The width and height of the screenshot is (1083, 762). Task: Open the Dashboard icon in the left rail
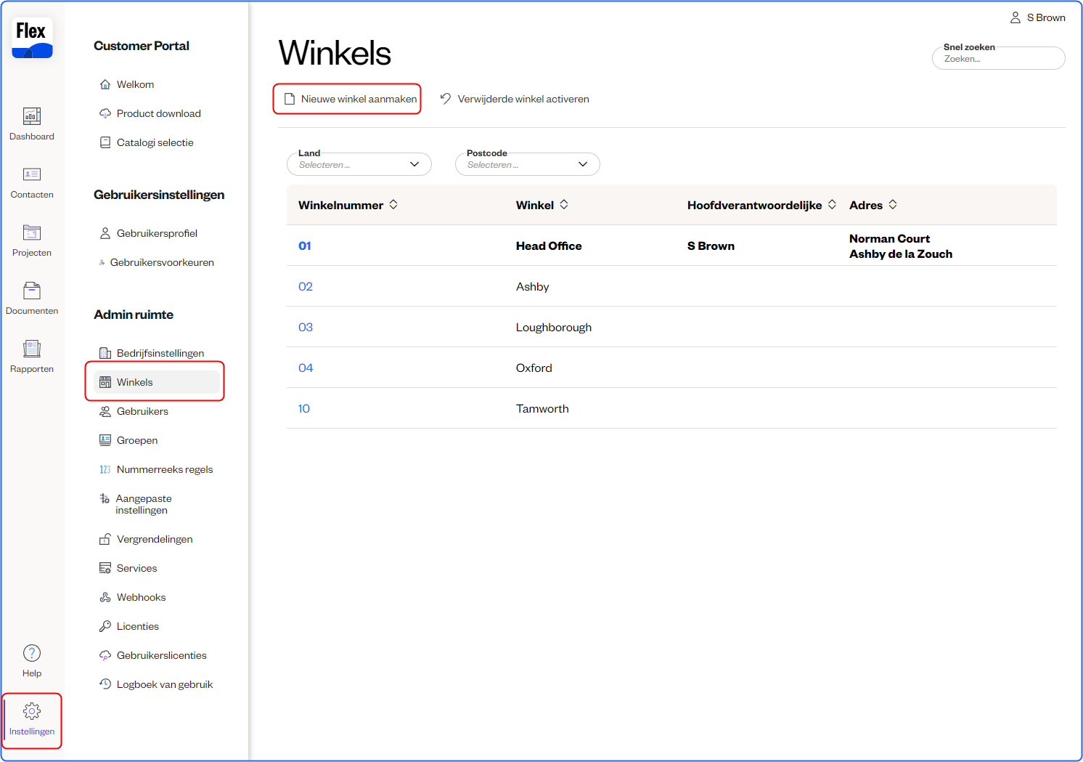pos(32,117)
